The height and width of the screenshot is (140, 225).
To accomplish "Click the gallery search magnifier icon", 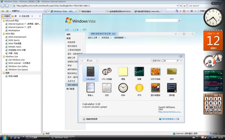I will [178, 61].
